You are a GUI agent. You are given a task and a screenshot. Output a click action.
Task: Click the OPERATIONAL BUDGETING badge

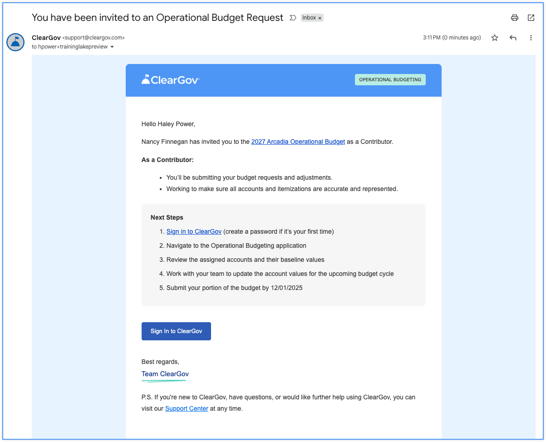[390, 79]
